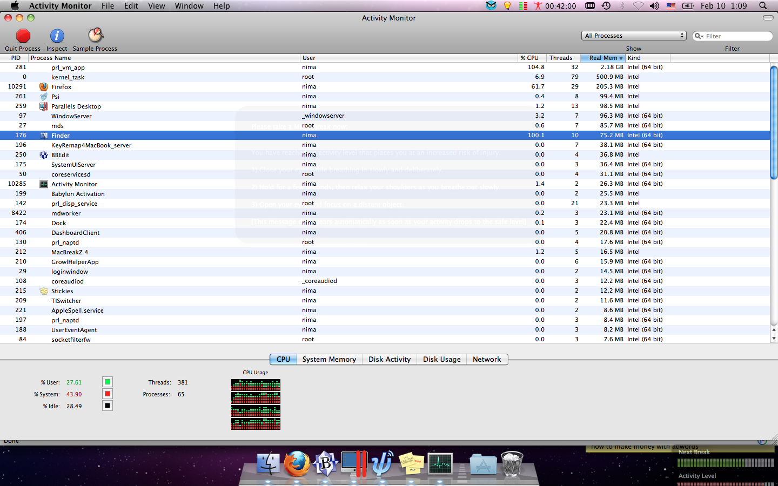Switch to the Disk Activity tab

click(x=390, y=360)
